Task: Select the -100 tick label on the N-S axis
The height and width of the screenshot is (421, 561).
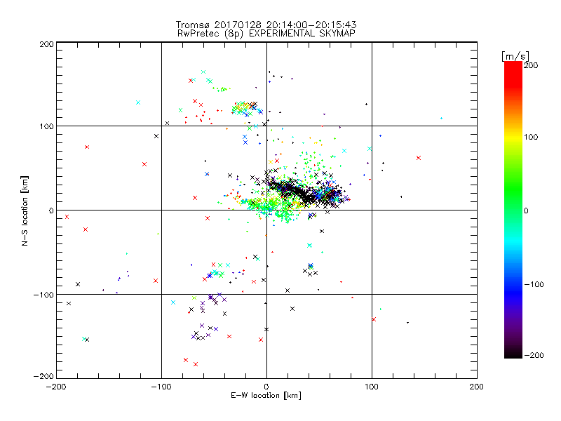Action: [x=43, y=295]
